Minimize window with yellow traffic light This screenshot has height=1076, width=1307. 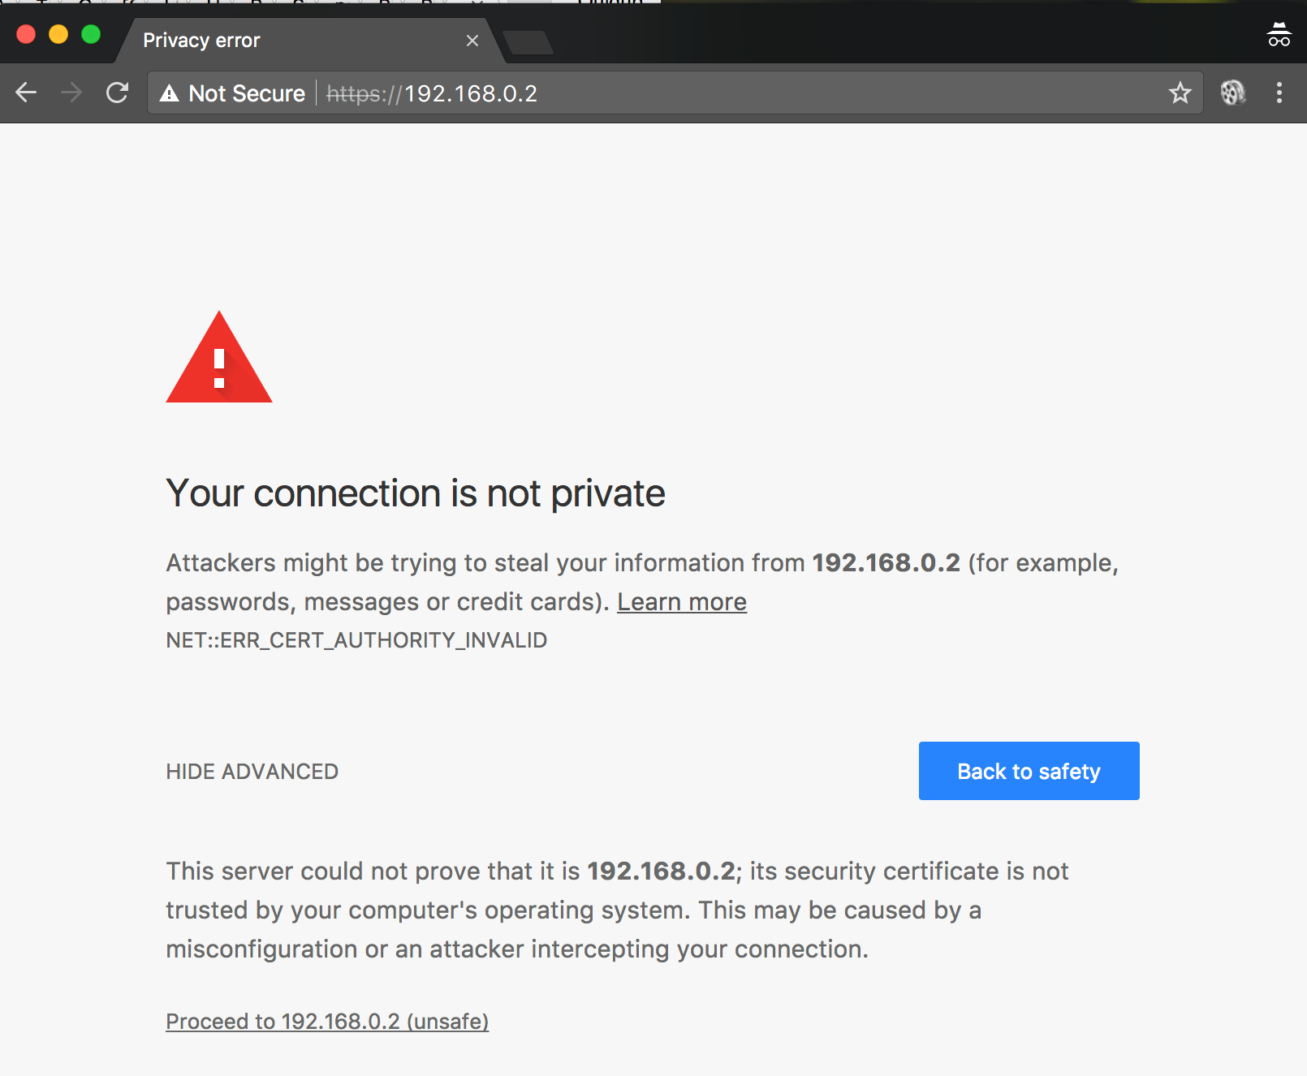click(x=58, y=35)
